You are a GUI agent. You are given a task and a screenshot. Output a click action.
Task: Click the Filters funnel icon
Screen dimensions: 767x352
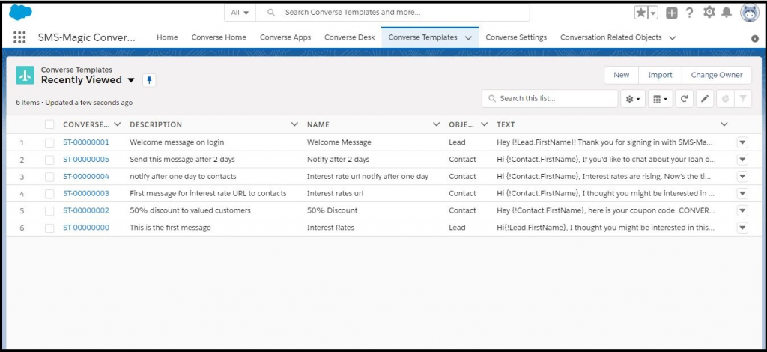tap(743, 99)
